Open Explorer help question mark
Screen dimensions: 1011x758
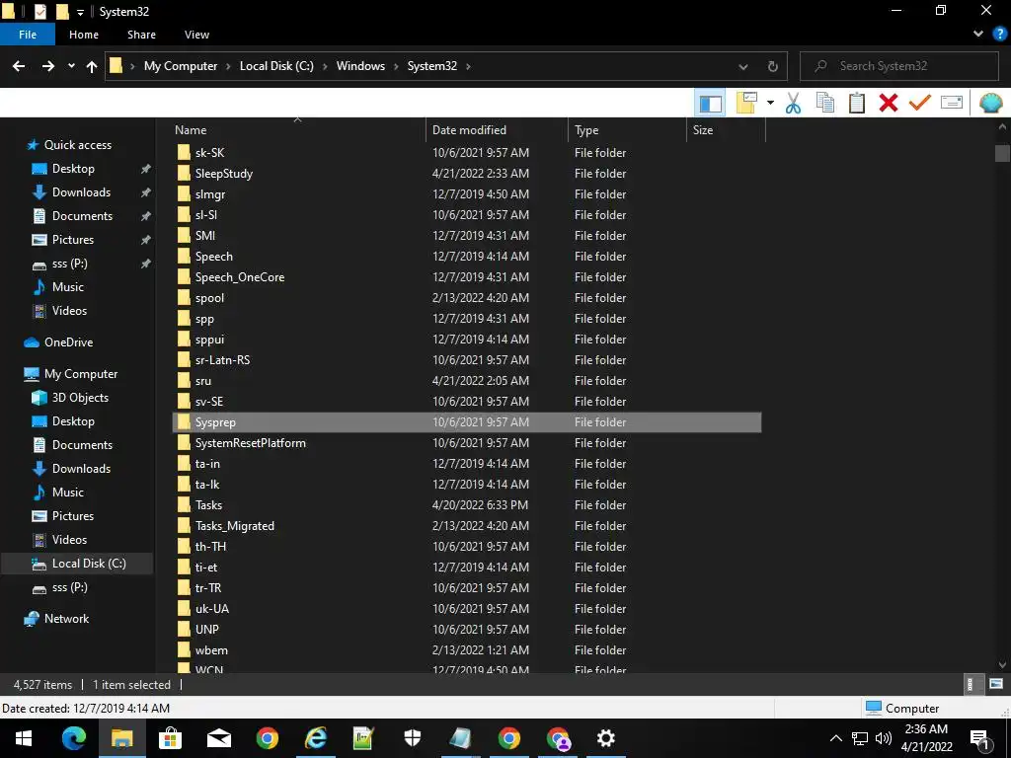tap(999, 35)
